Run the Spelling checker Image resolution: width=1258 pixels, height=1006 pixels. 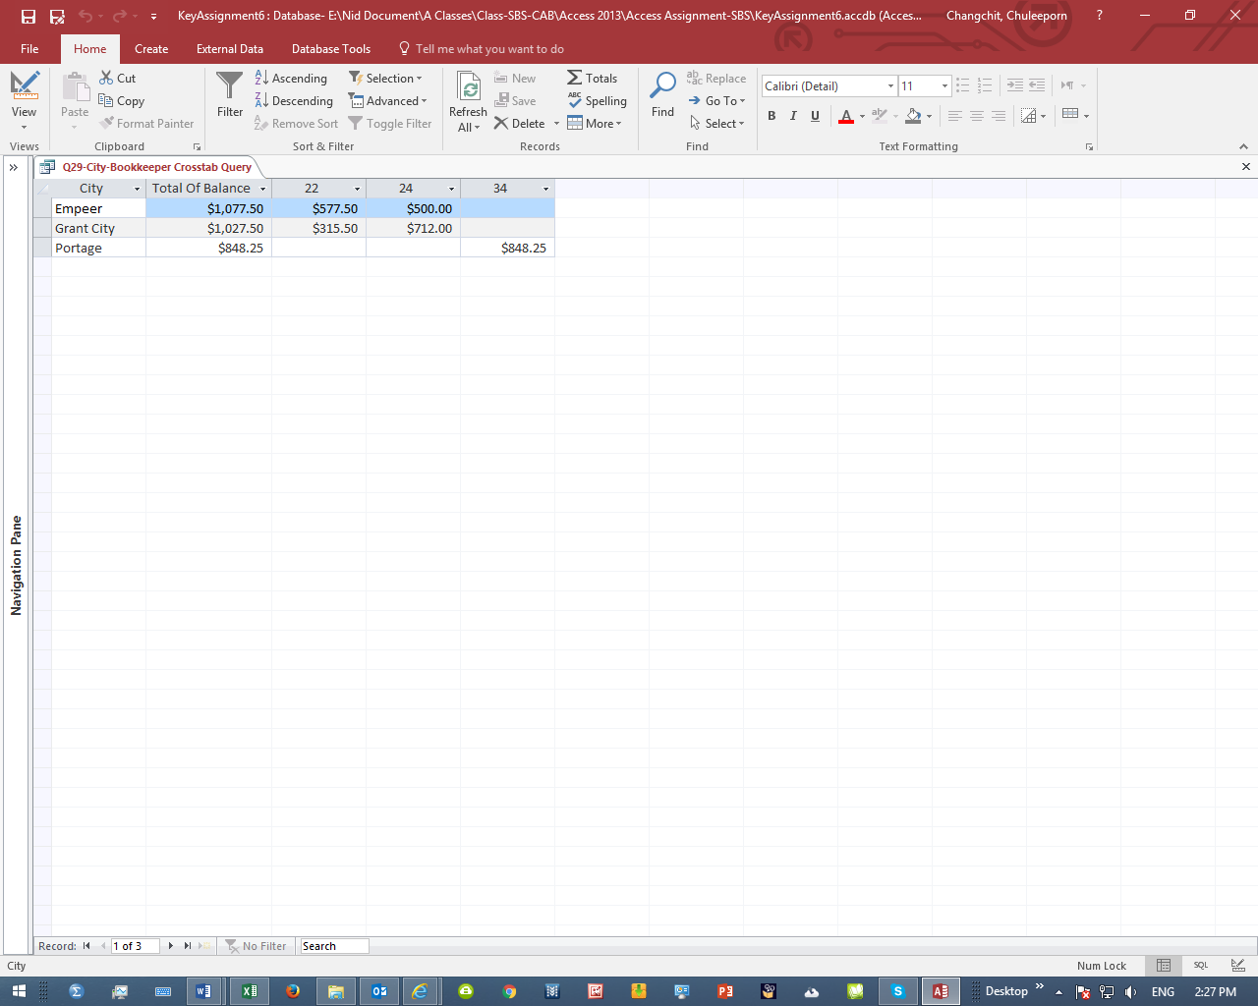click(x=598, y=100)
